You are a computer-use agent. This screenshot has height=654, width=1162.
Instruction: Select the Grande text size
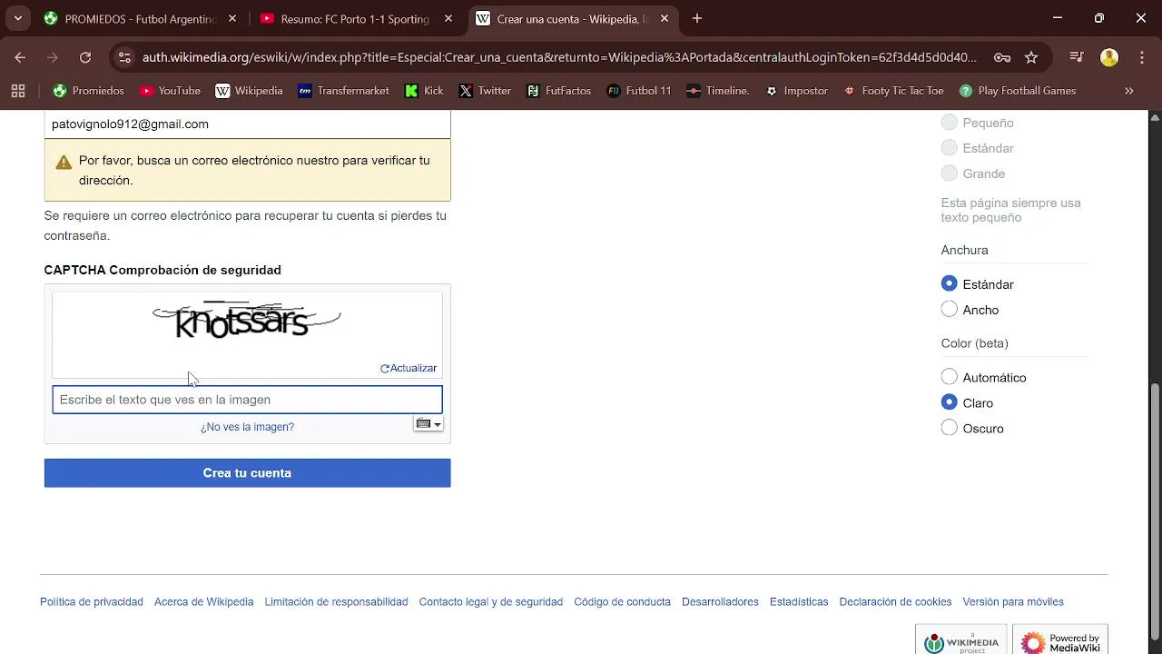point(950,173)
